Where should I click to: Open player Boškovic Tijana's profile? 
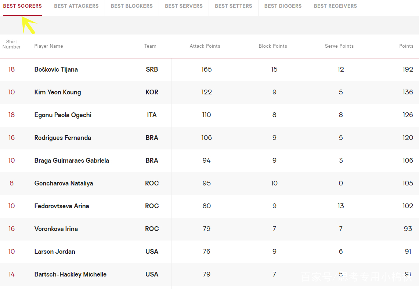click(56, 69)
